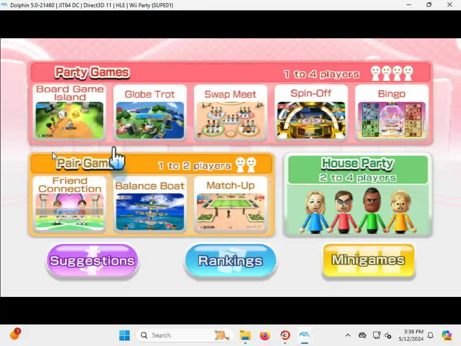
Task: Click the '1 to 2 players' label
Action: tap(194, 166)
